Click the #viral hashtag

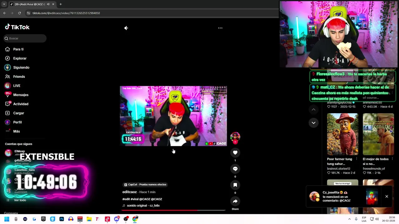coord(134,199)
